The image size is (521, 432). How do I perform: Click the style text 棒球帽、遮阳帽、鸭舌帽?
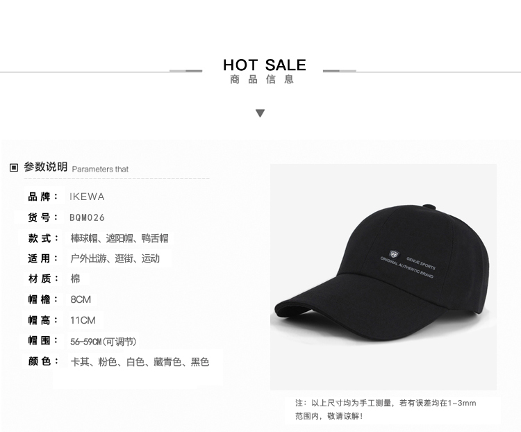click(119, 238)
